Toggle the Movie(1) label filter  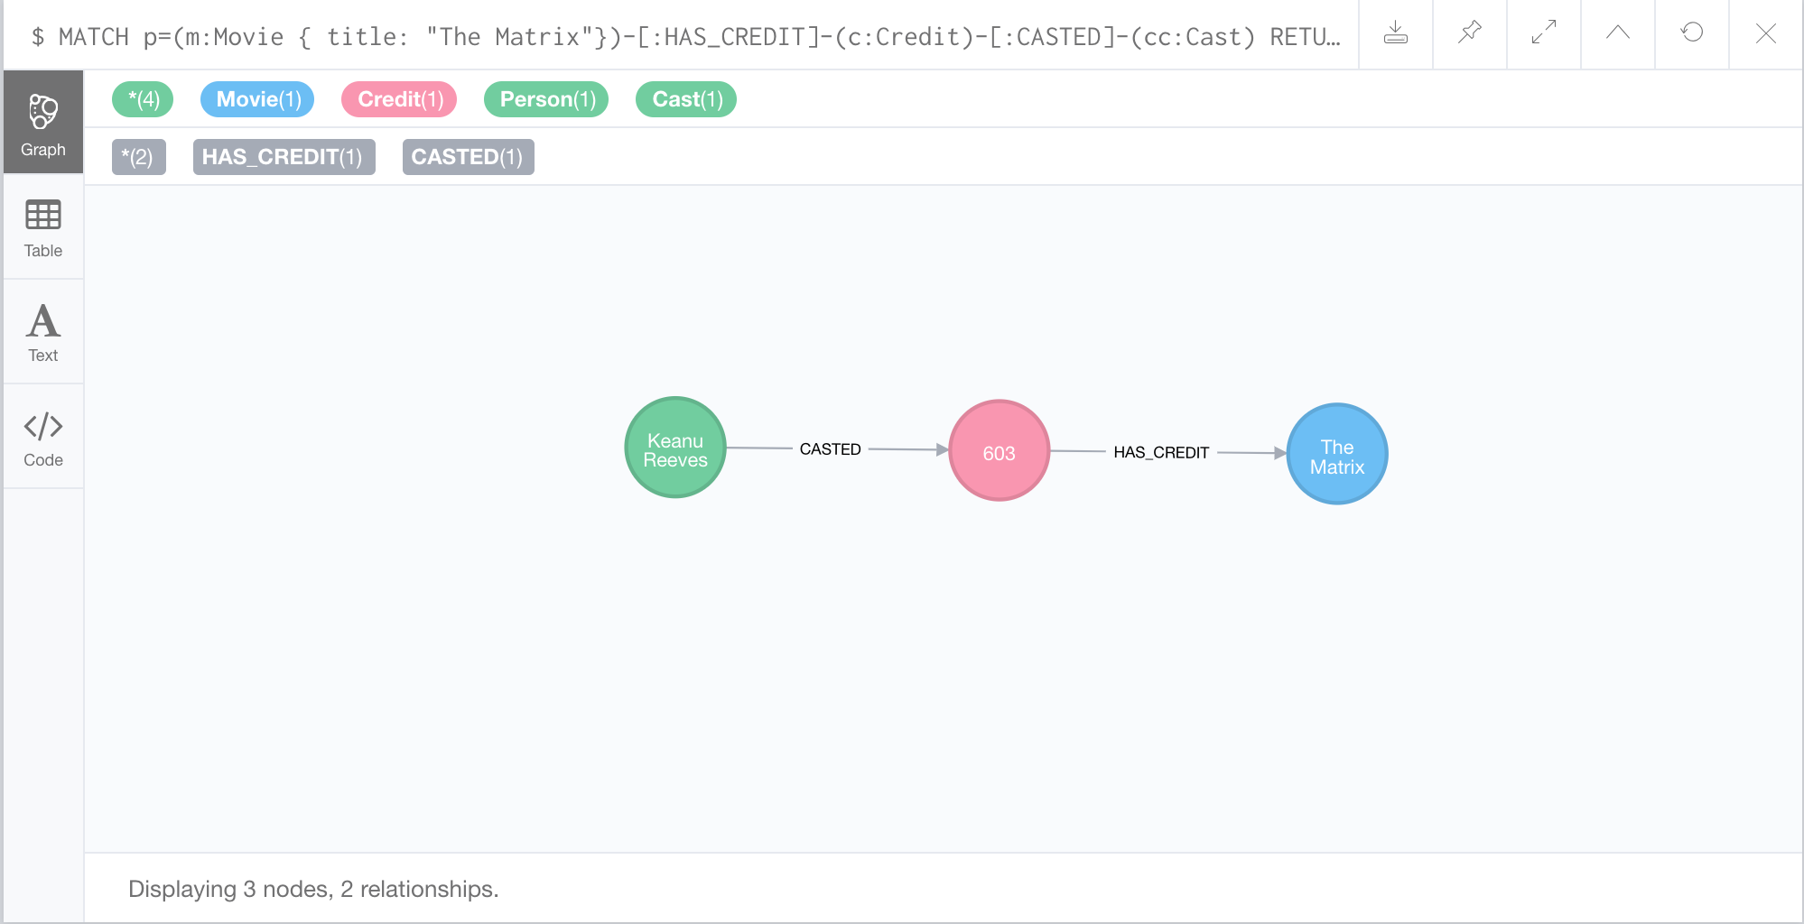[x=256, y=99]
